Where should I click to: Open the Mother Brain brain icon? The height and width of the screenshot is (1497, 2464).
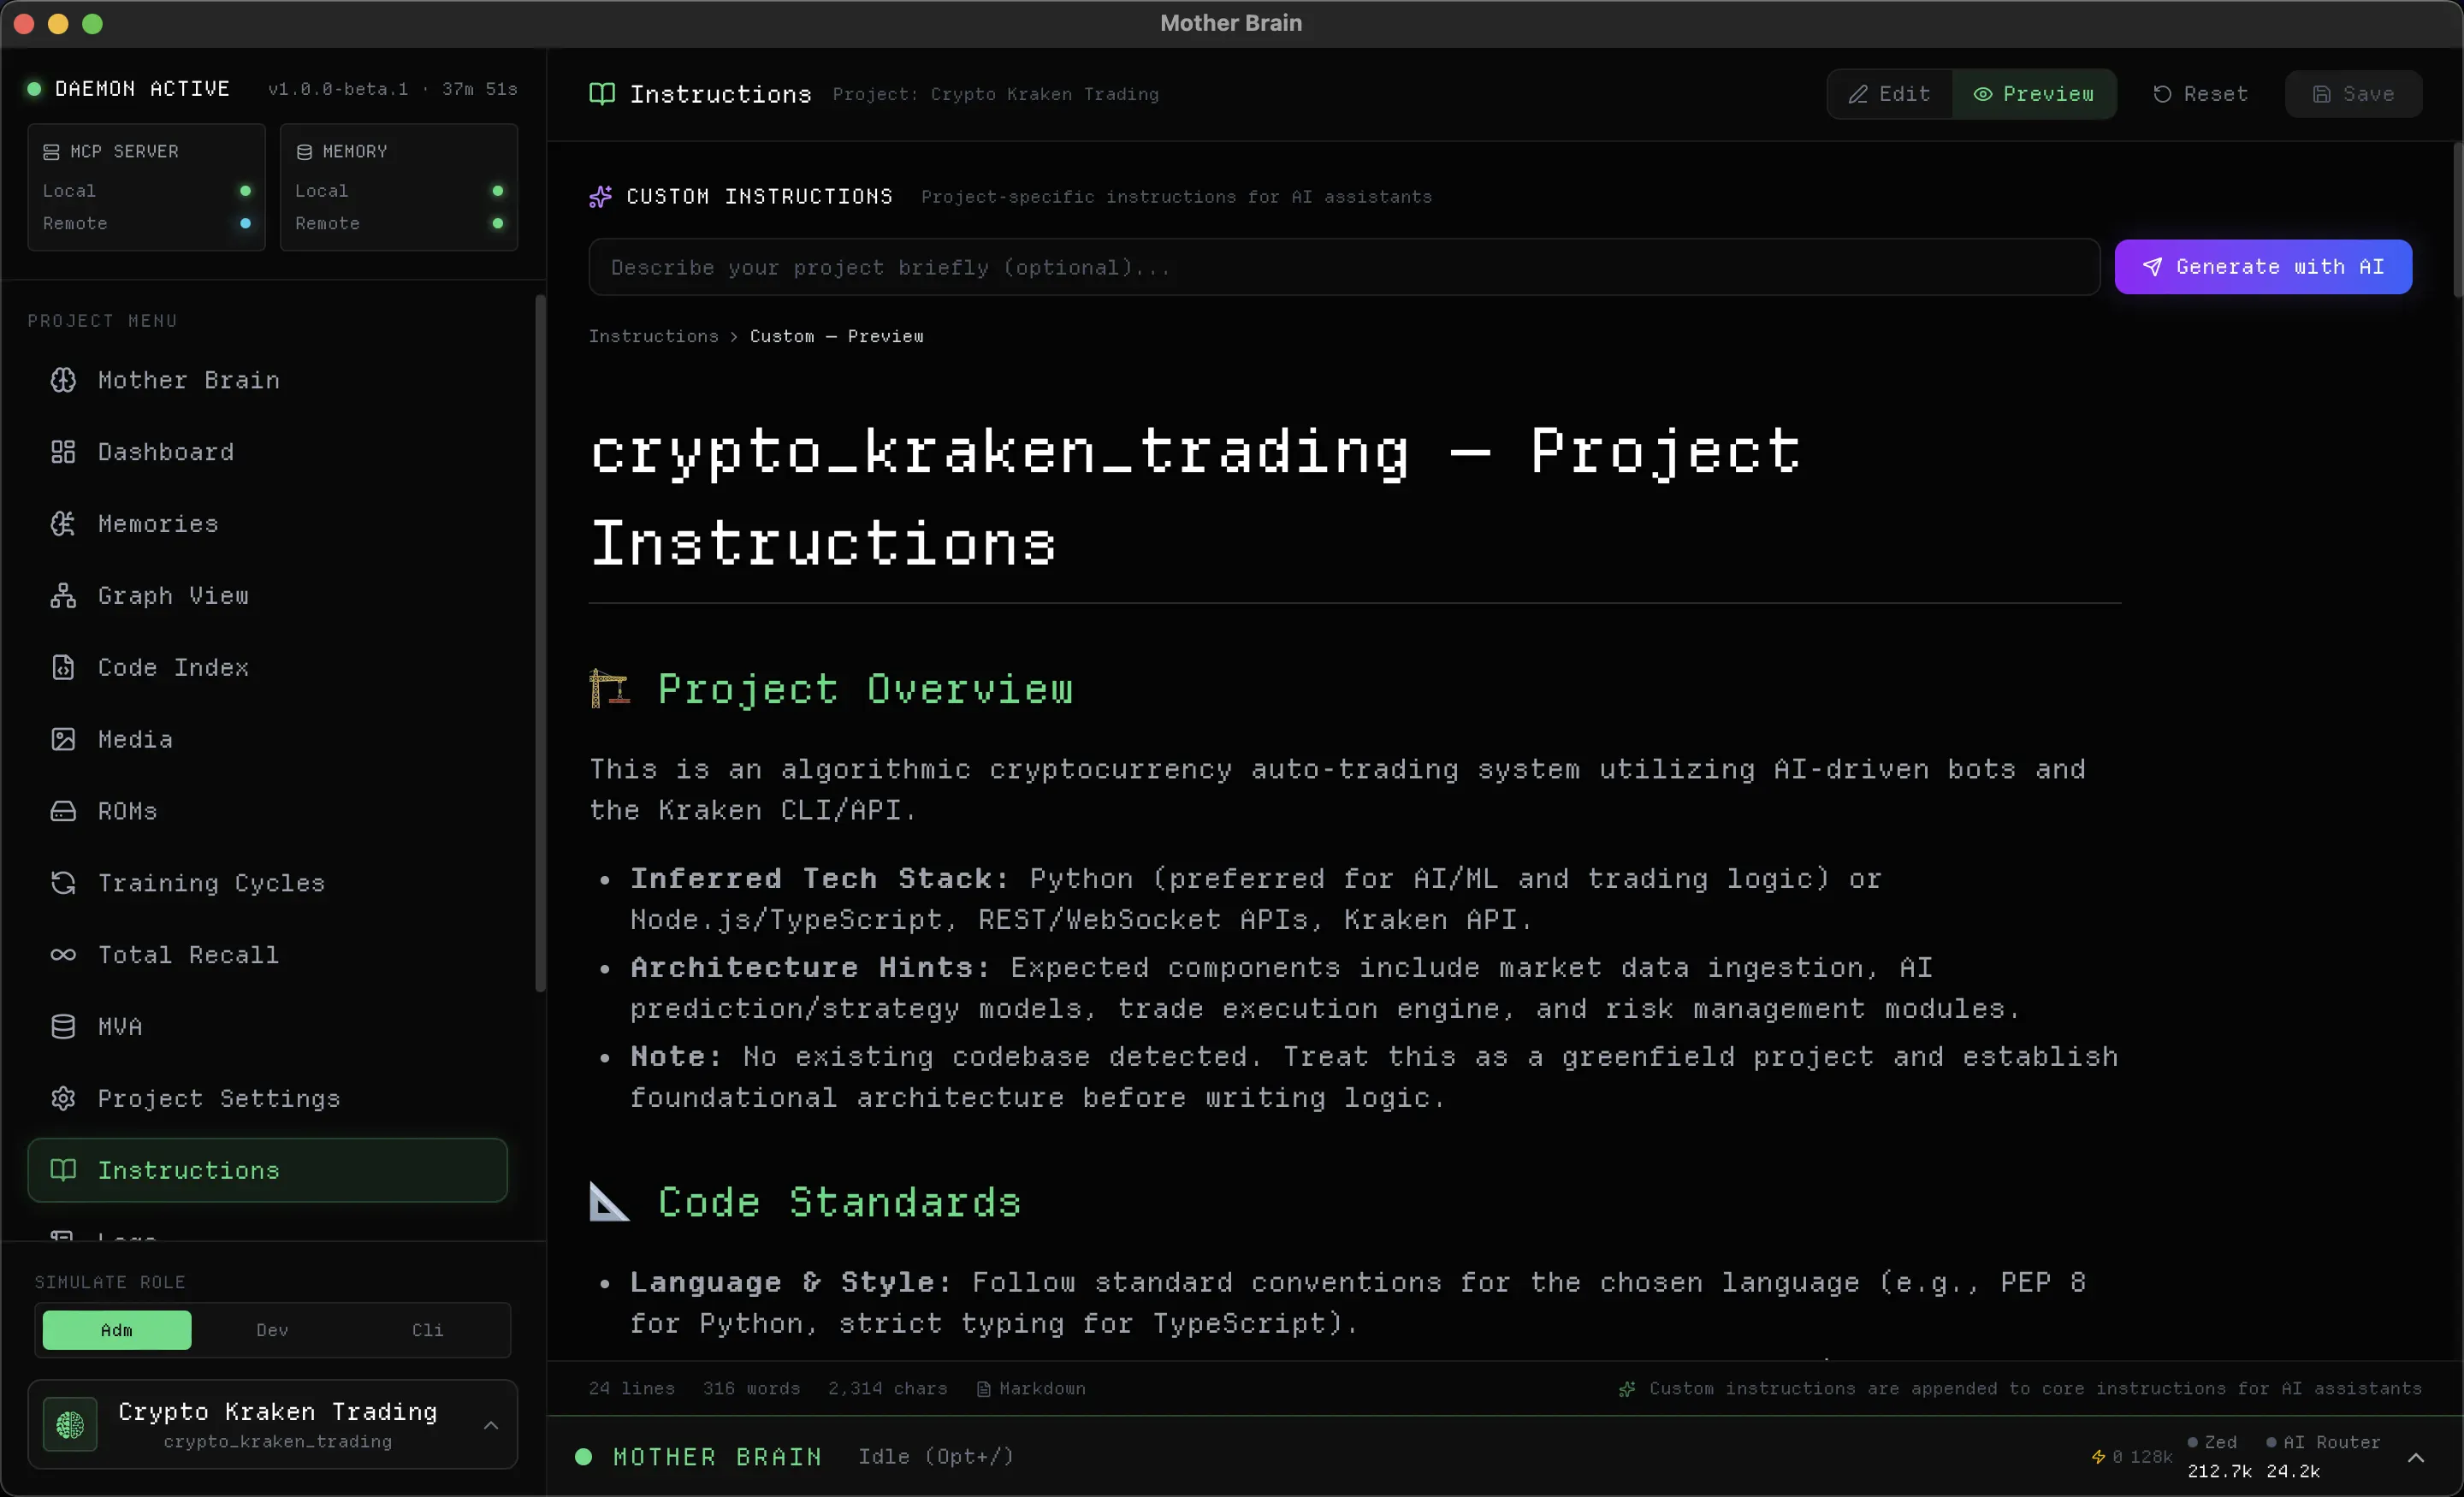tap(63, 380)
